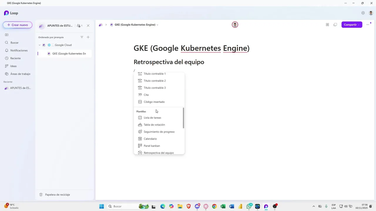Insert Panel kanban template

tap(159, 146)
